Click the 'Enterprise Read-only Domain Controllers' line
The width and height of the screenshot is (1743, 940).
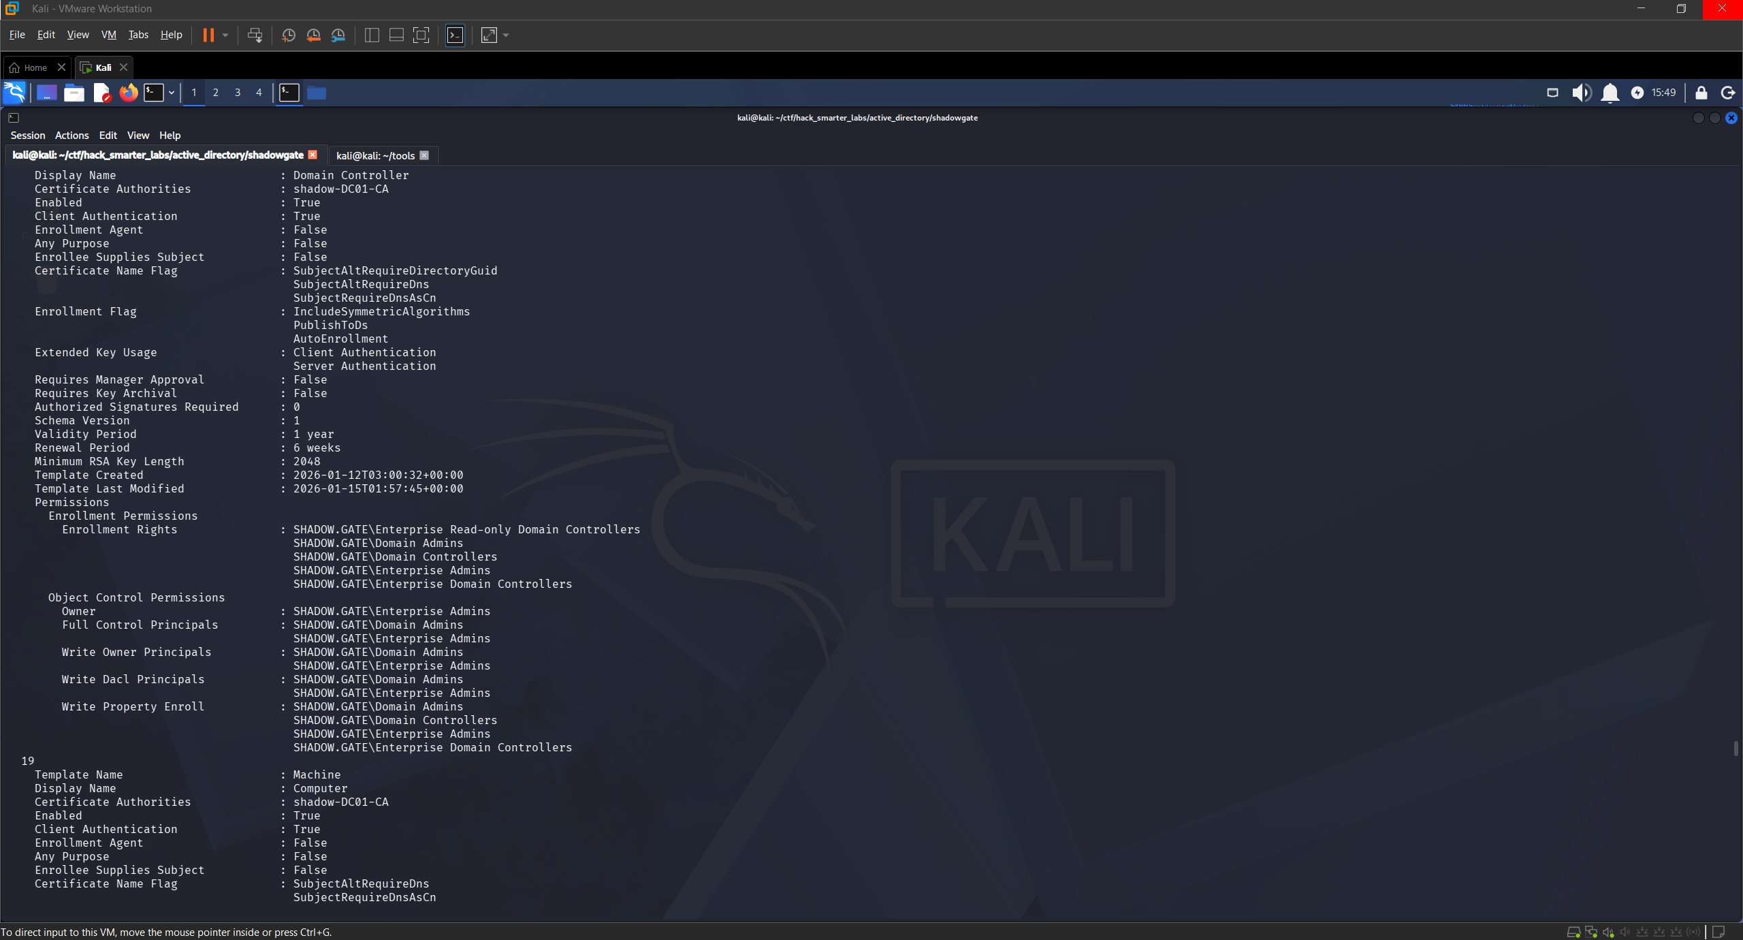click(466, 529)
